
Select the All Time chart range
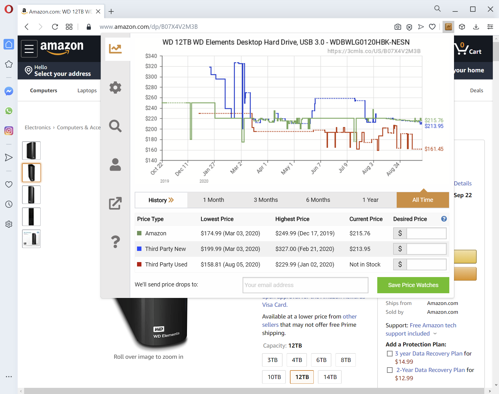coord(423,200)
